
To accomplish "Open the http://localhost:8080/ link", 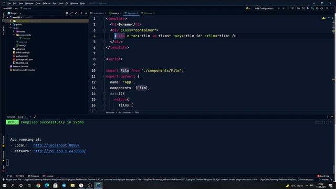I will (x=56, y=145).
